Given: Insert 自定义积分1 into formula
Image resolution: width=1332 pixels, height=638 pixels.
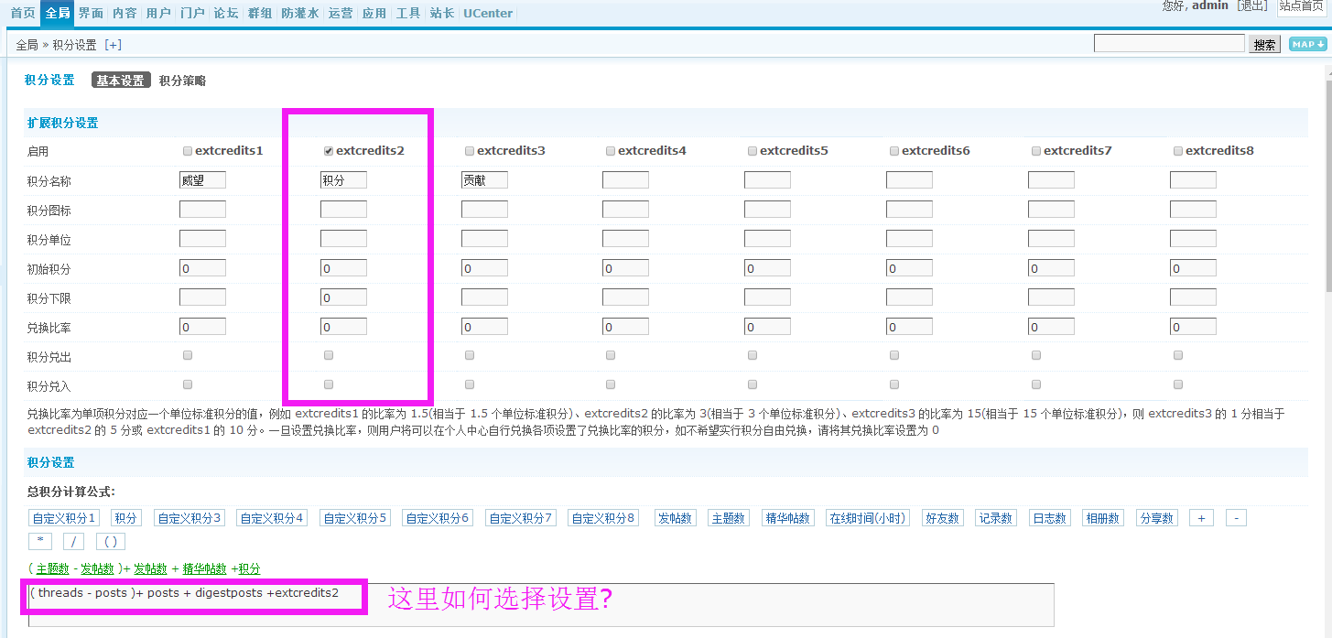Looking at the screenshot, I should (x=64, y=518).
